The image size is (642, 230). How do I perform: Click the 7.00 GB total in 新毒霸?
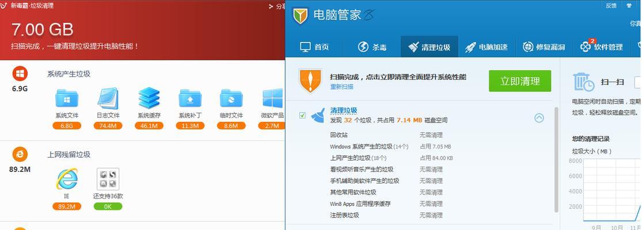tap(42, 29)
